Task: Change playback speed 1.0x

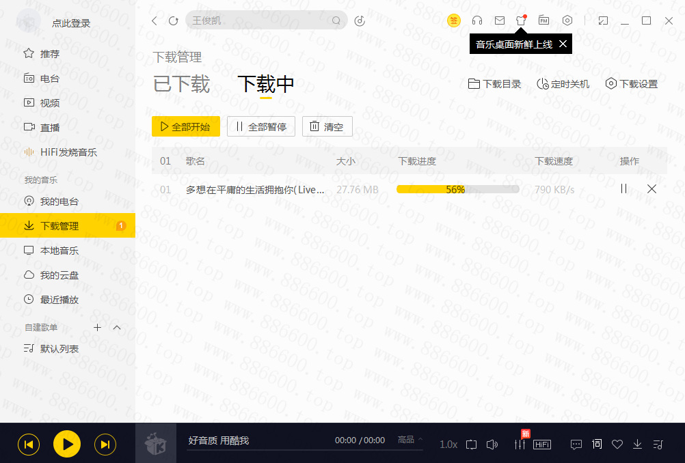Action: (x=448, y=445)
